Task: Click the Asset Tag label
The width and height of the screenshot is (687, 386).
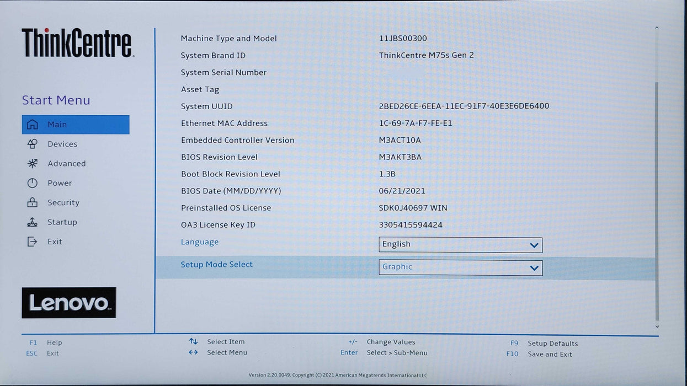Action: (x=200, y=90)
